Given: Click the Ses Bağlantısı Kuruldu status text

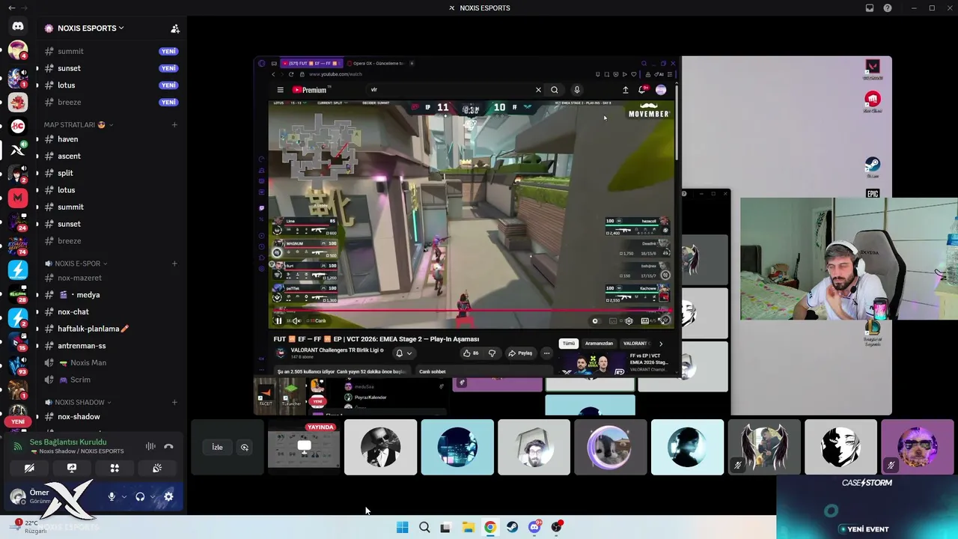Looking at the screenshot, I should (x=68, y=442).
